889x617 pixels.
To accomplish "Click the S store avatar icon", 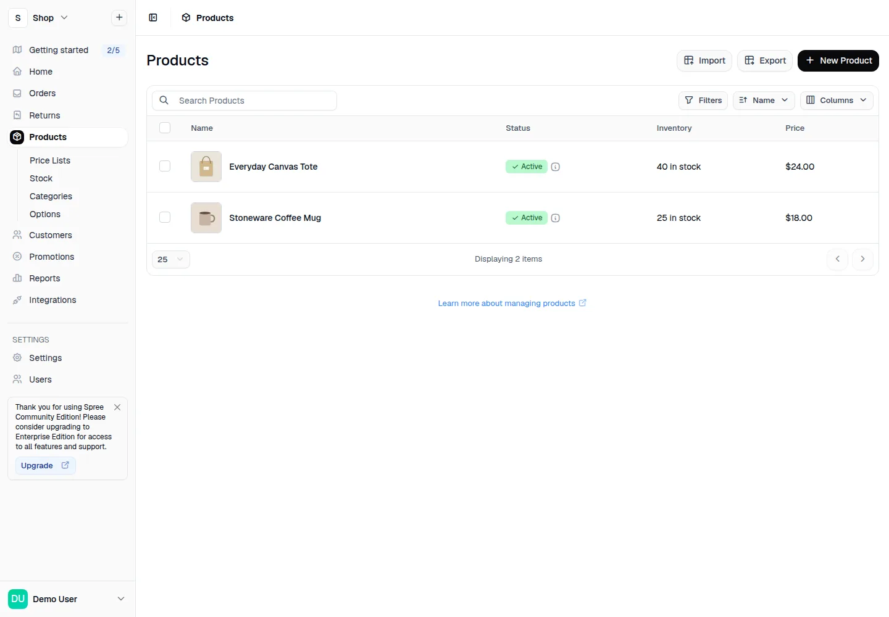I will (x=18, y=18).
